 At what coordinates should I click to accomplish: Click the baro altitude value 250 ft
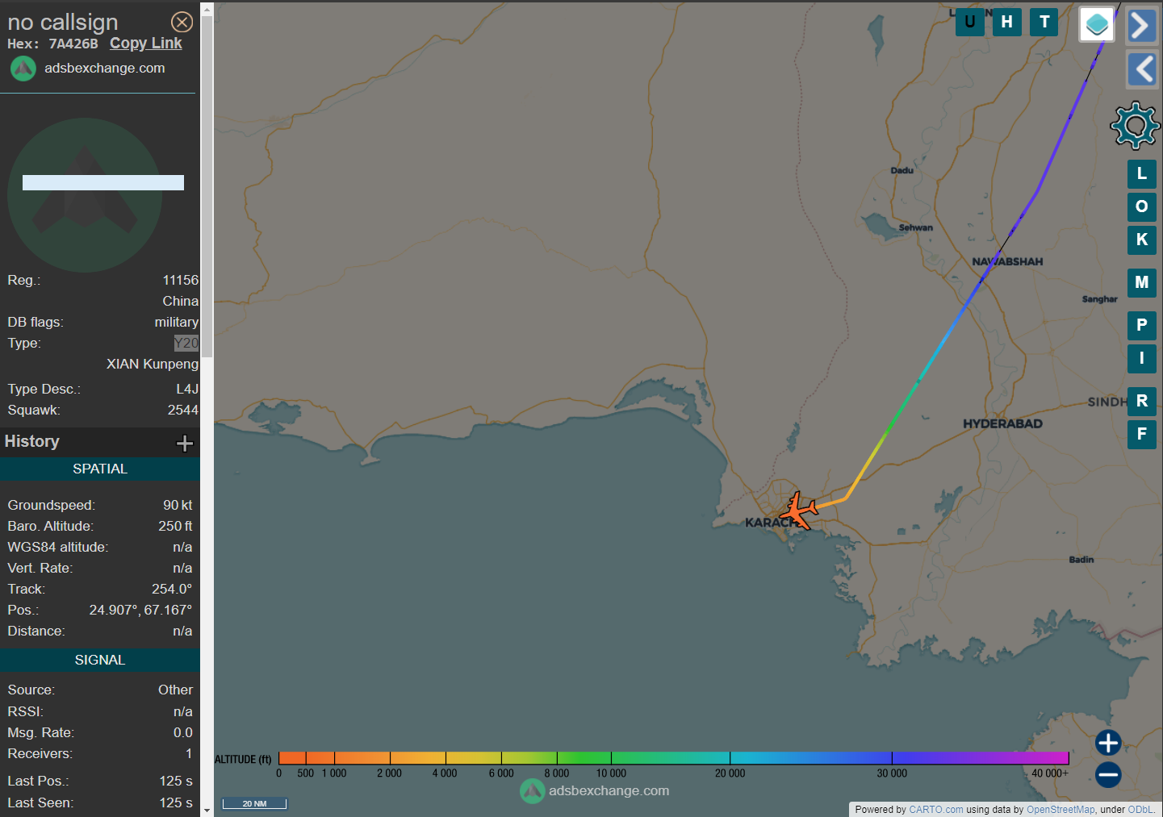tap(175, 526)
